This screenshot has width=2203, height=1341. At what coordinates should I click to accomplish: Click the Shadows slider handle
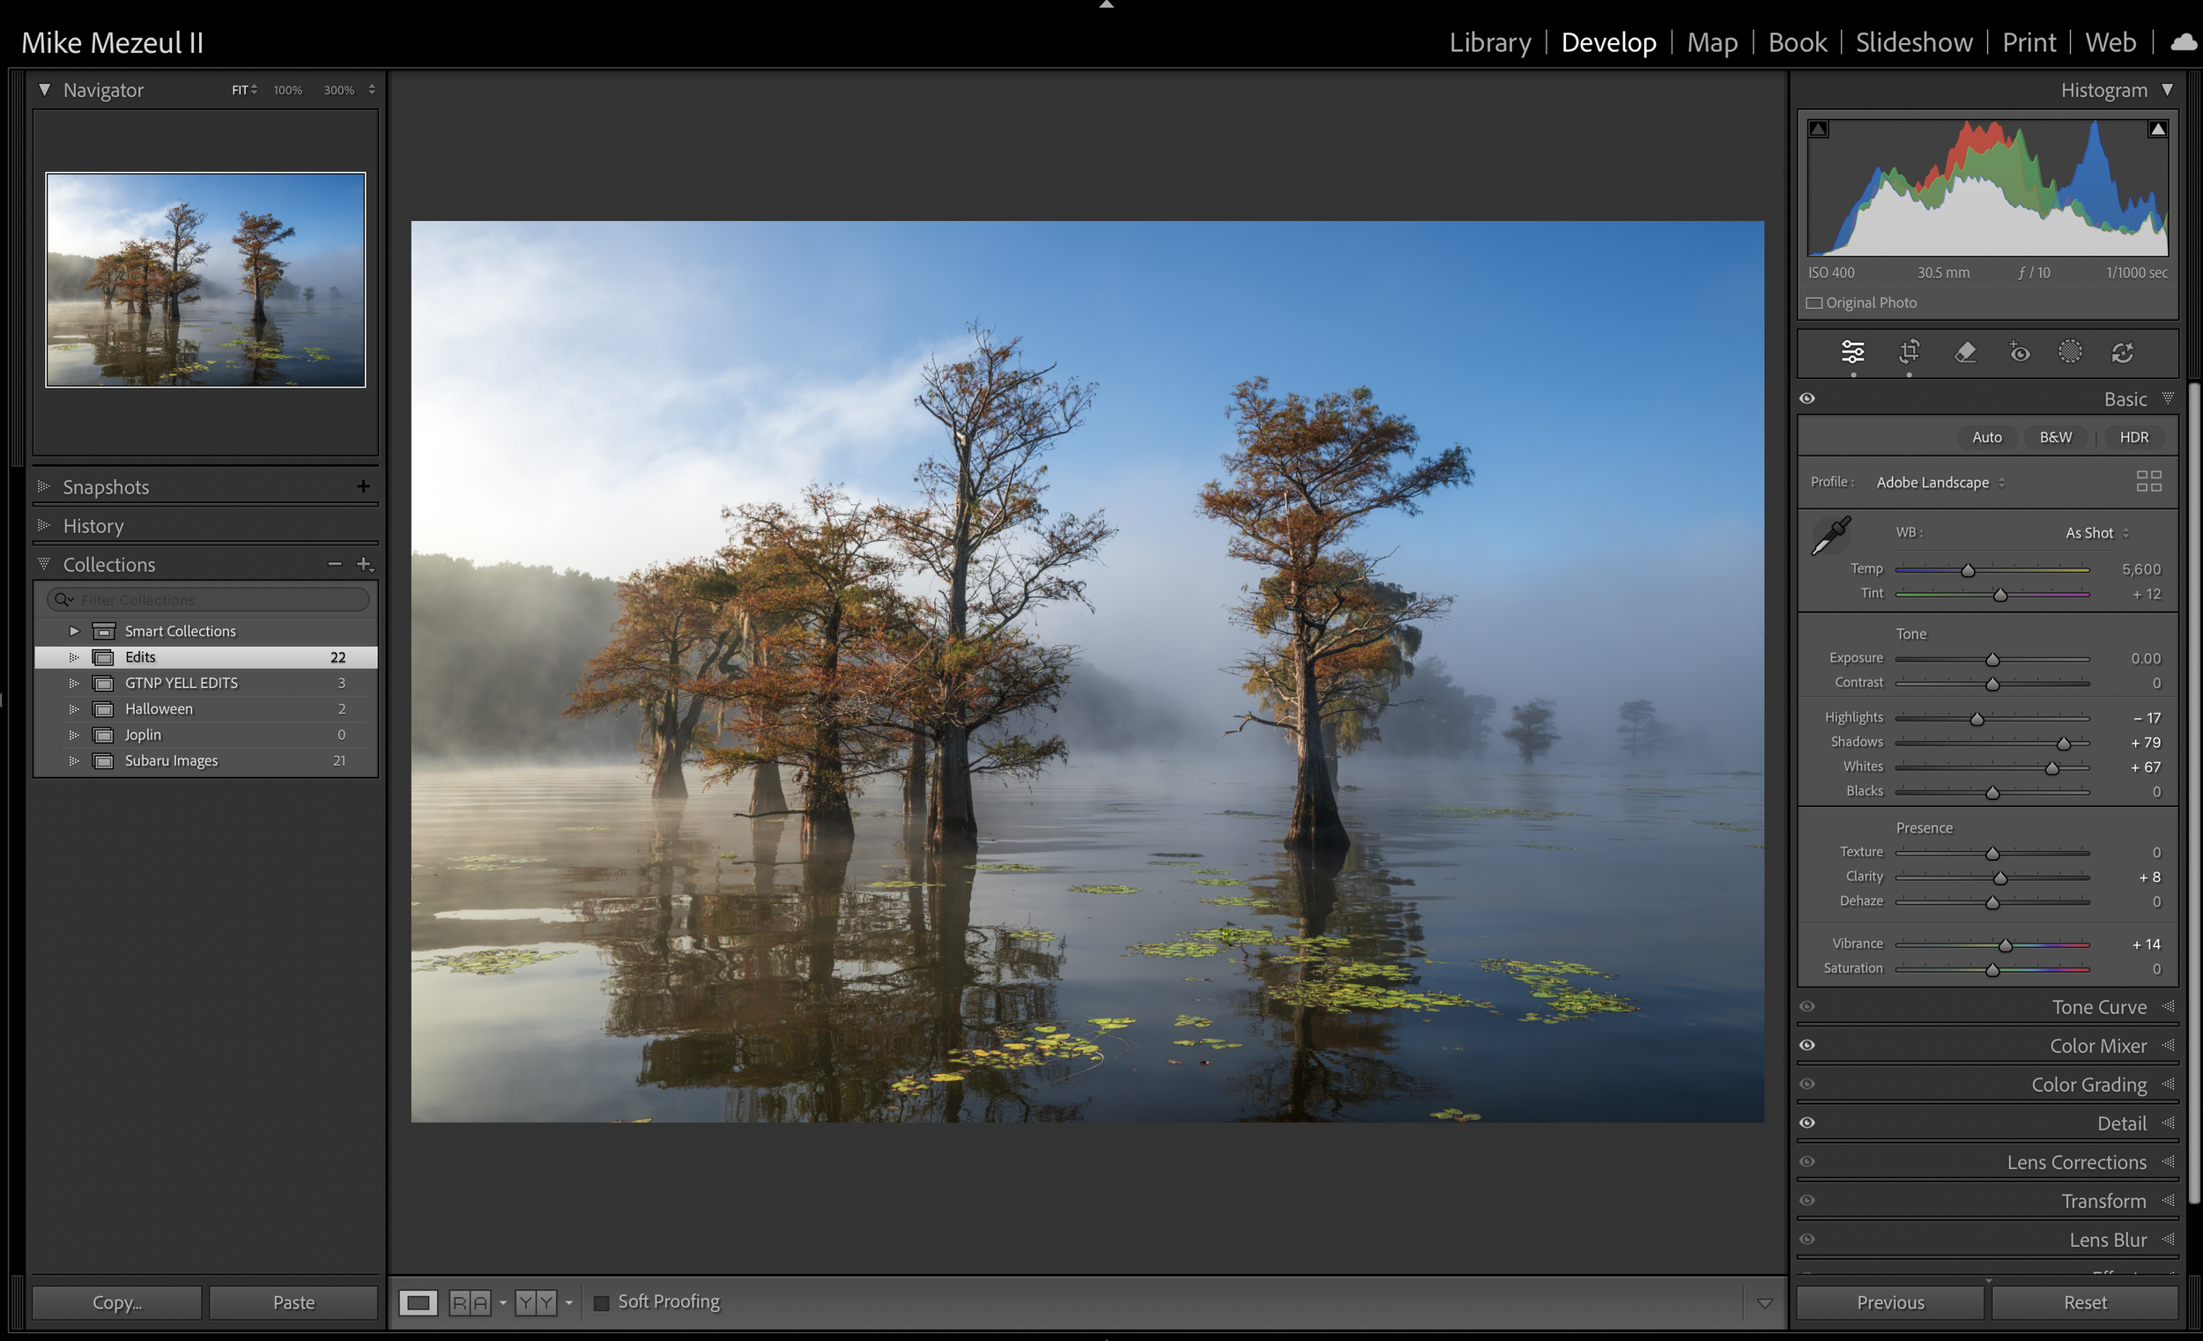(2063, 744)
